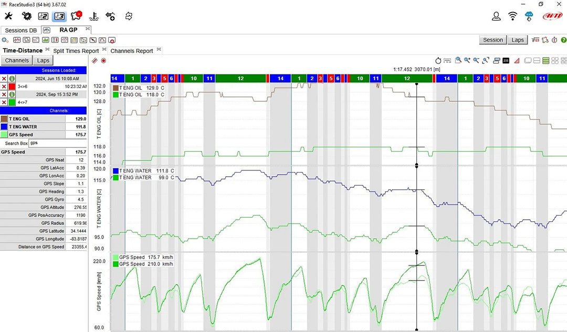The height and width of the screenshot is (332, 567).
Task: Close the RA GP tab
Action: pyautogui.click(x=88, y=28)
